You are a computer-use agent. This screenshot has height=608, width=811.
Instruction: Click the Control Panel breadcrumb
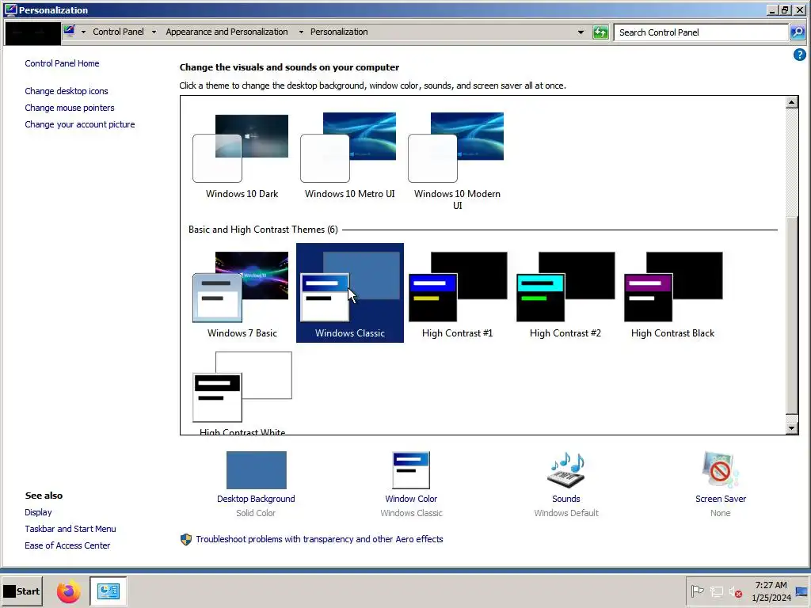coord(119,32)
